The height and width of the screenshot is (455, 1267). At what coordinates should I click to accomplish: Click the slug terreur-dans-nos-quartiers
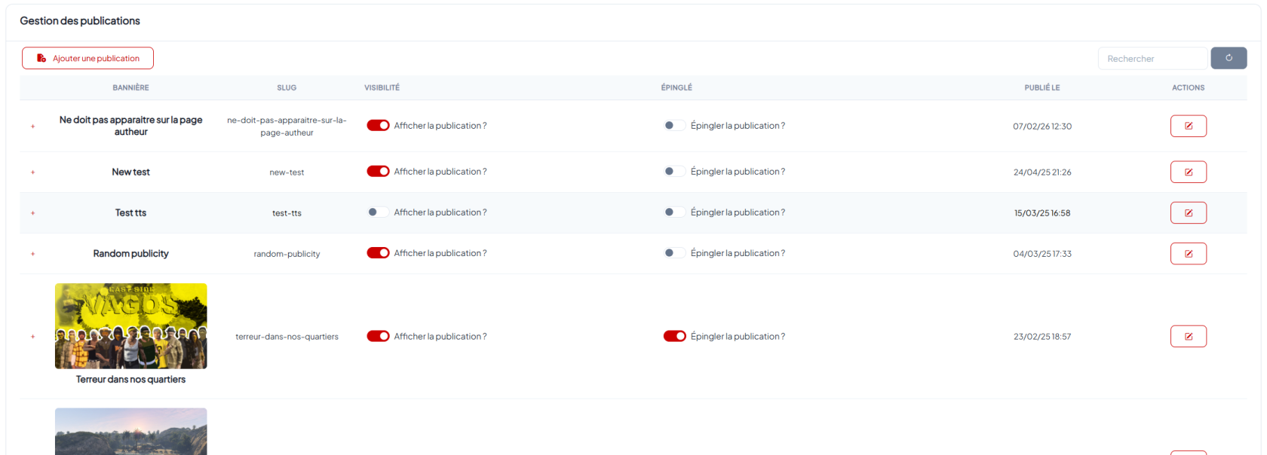tap(287, 337)
